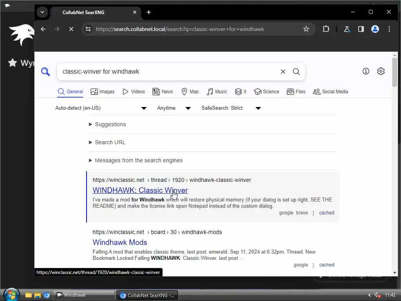401x301 pixels.
Task: Click the muted volume tray icon
Action: (378, 295)
